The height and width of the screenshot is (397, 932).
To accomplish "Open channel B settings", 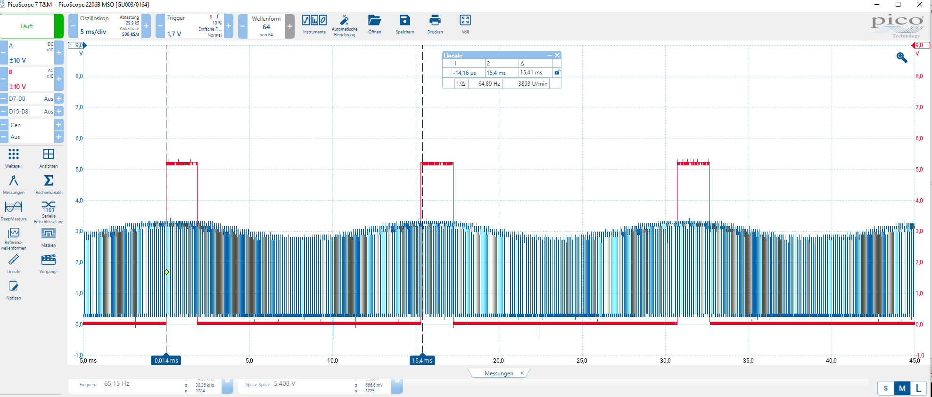I will (x=31, y=79).
